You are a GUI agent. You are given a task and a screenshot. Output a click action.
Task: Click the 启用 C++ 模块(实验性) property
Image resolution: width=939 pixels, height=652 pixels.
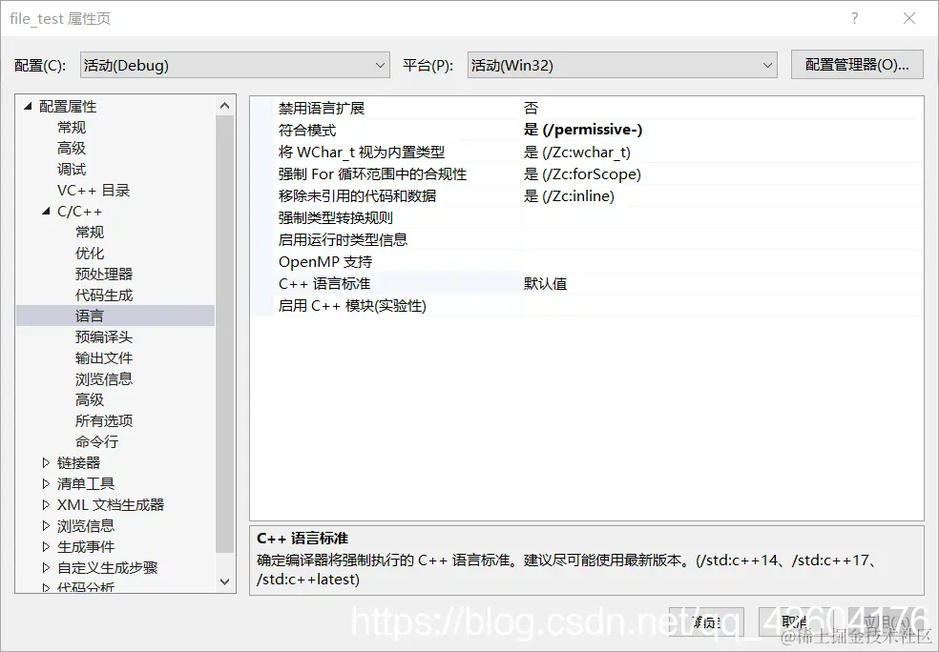353,306
